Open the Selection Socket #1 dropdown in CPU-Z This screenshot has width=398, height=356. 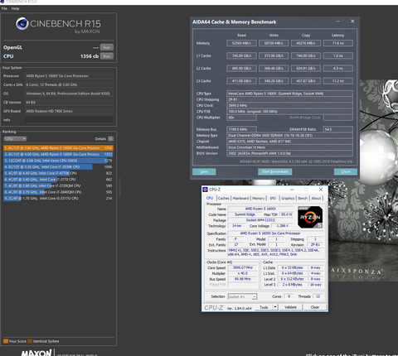(242, 296)
